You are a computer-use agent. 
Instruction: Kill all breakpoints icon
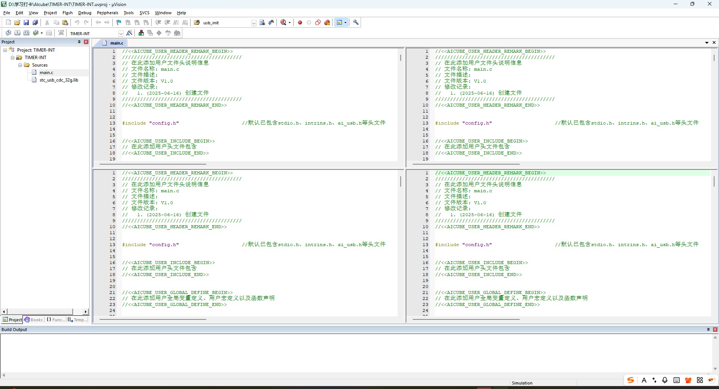point(327,22)
